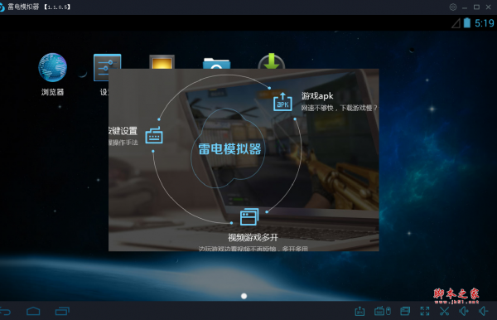Click the 游戏apk install icon in overlay
The width and height of the screenshot is (497, 320).
(x=282, y=101)
